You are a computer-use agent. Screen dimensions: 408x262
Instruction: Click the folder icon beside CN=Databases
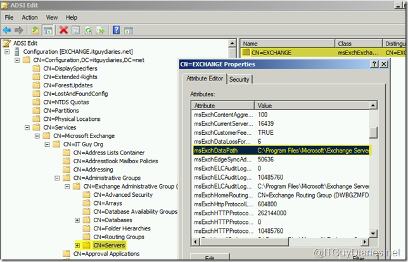[86, 220]
